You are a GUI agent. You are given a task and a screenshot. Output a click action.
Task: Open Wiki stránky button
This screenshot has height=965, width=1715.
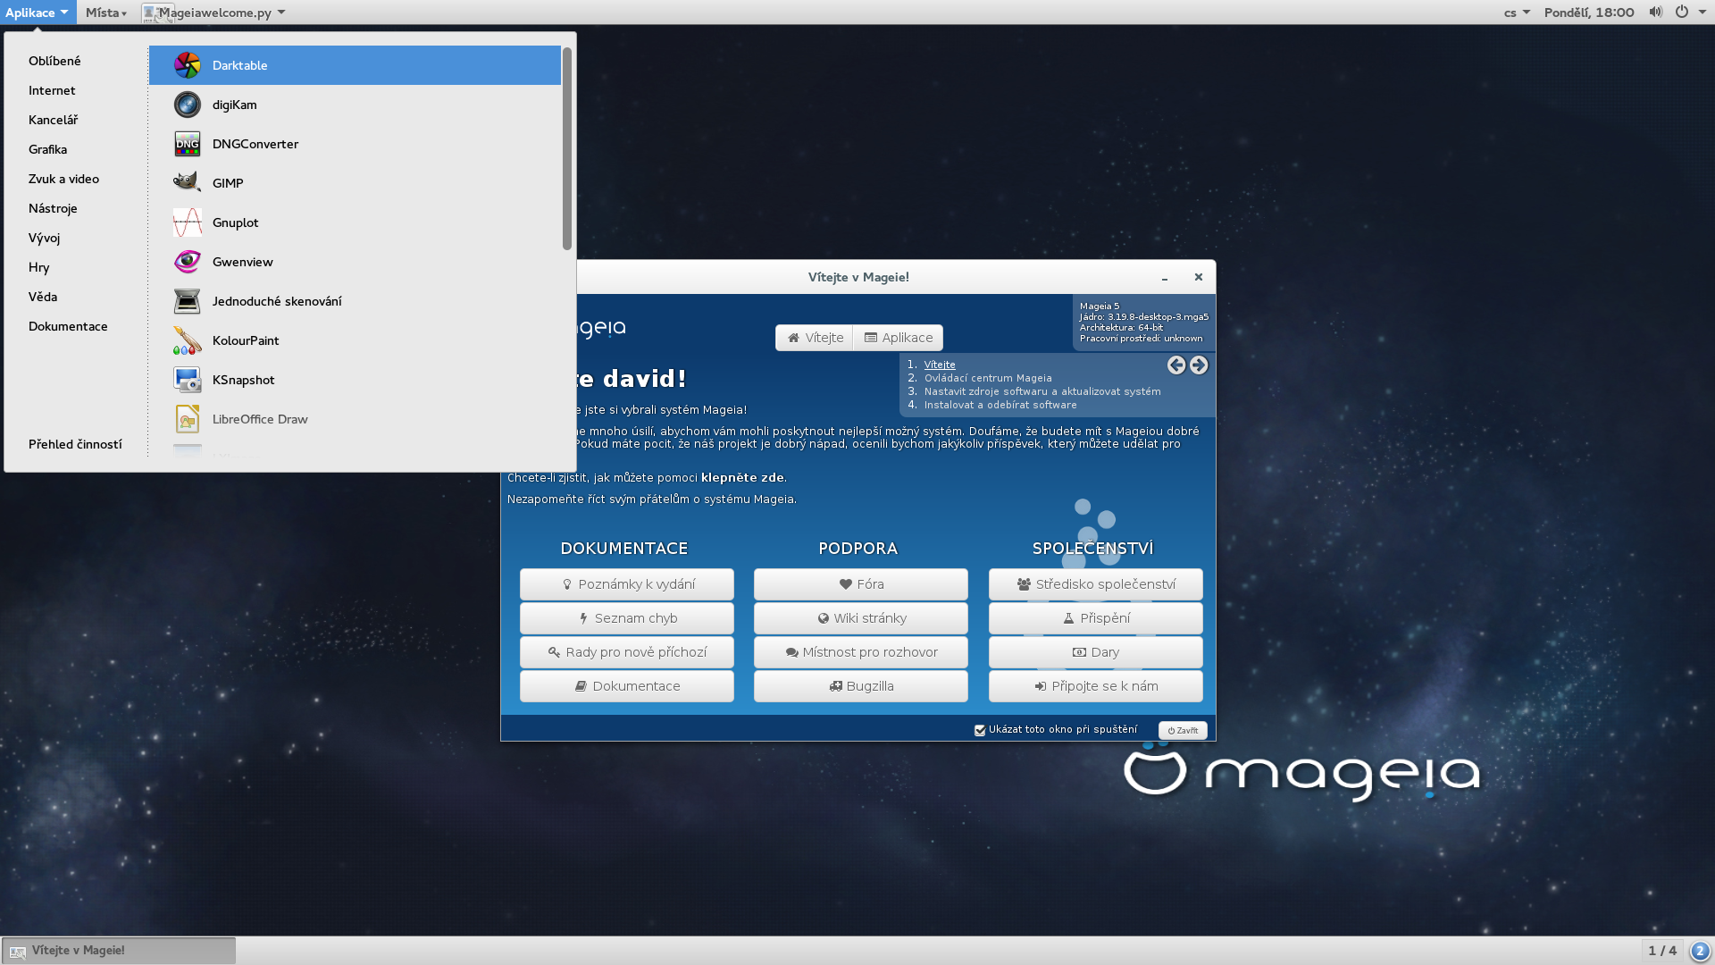pos(861,618)
